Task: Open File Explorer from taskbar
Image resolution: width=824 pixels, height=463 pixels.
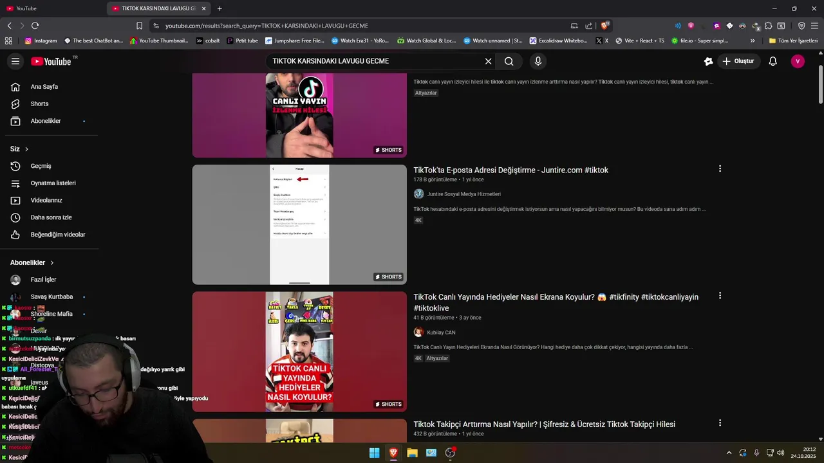Action: (412, 453)
